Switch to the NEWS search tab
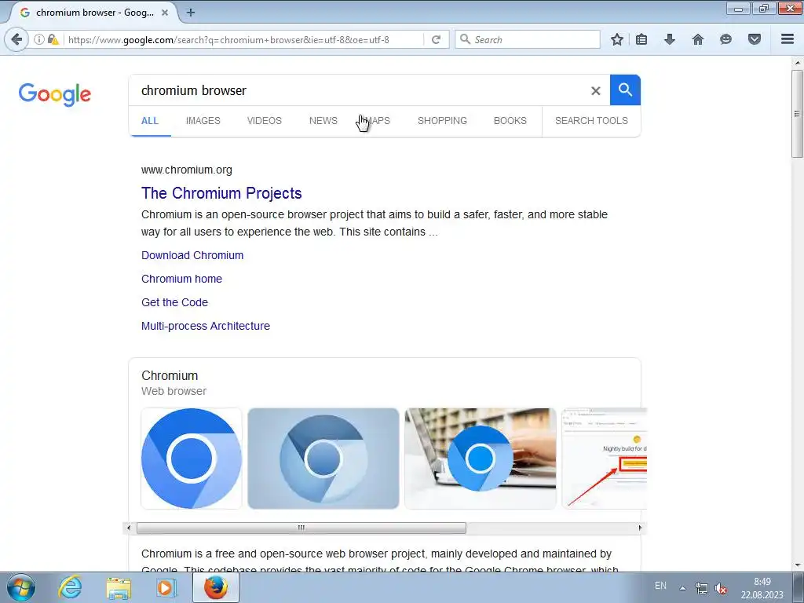 click(x=323, y=121)
